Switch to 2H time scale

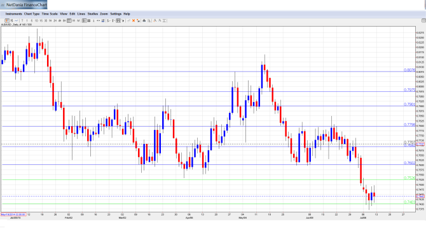[x=55, y=20]
